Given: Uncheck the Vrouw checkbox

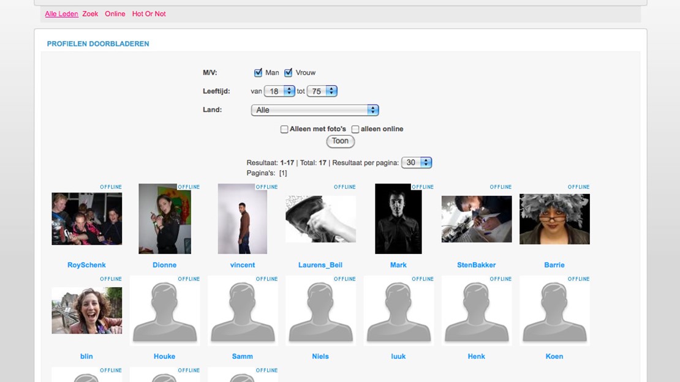Looking at the screenshot, I should (x=288, y=73).
